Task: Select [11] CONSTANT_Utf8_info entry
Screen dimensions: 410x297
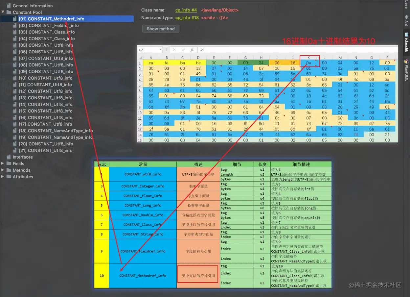Action: pos(46,85)
